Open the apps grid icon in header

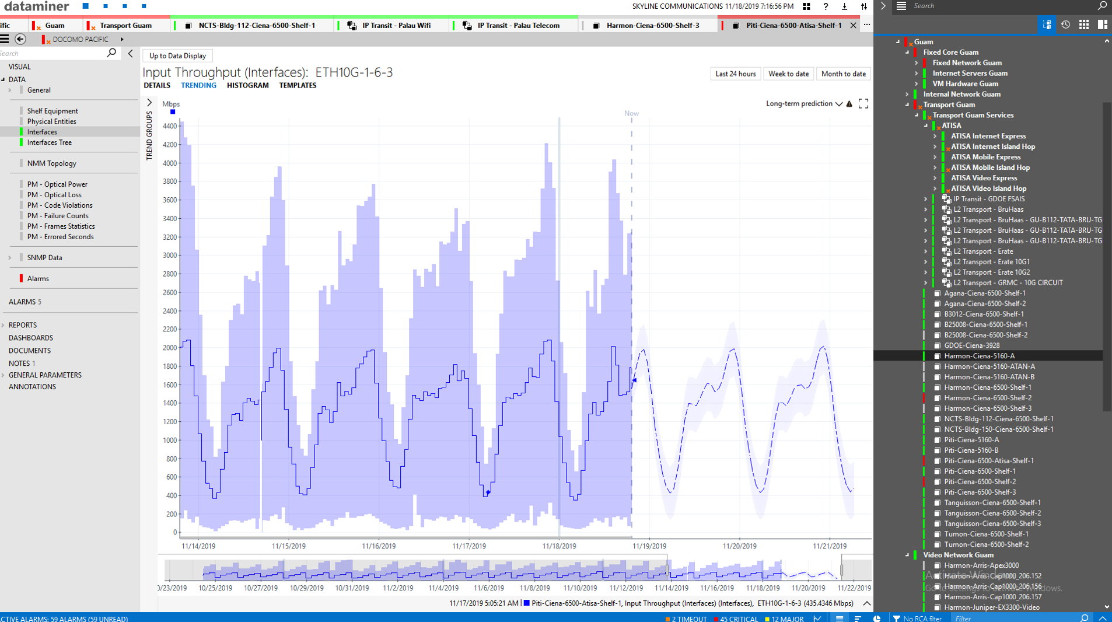pos(806,6)
